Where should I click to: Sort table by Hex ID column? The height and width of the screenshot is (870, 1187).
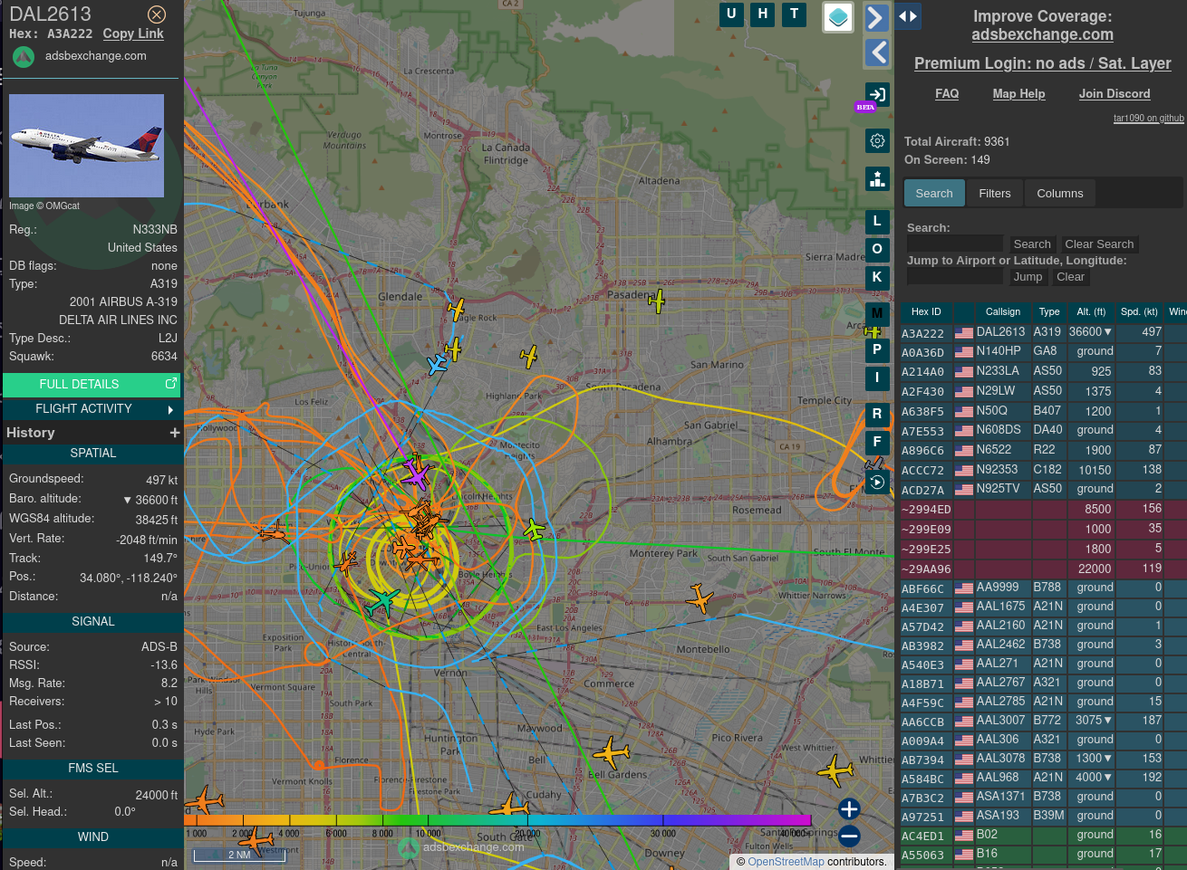click(x=926, y=311)
